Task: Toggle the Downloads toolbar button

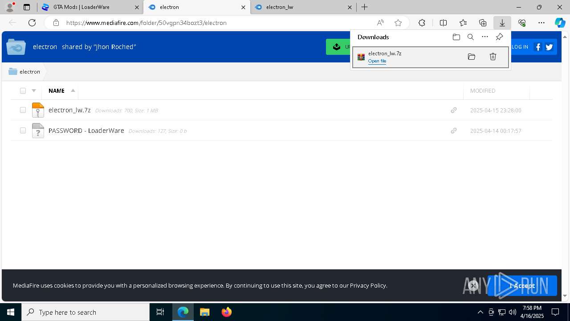Action: pyautogui.click(x=502, y=23)
